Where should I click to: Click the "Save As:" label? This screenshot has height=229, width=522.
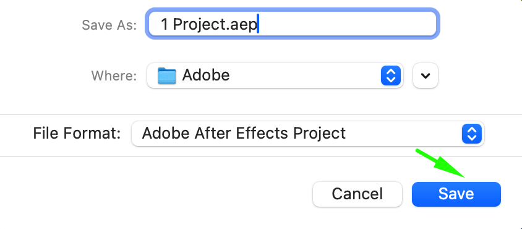109,25
